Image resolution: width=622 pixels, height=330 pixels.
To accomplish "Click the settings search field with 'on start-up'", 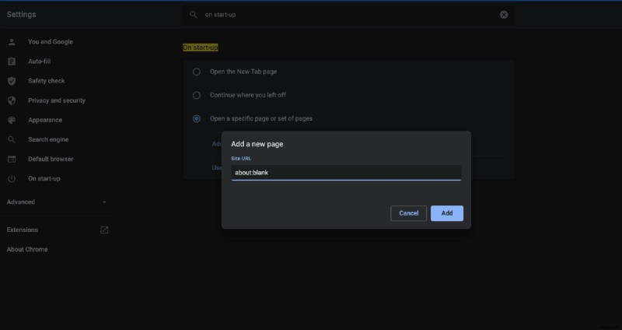I will (x=349, y=15).
